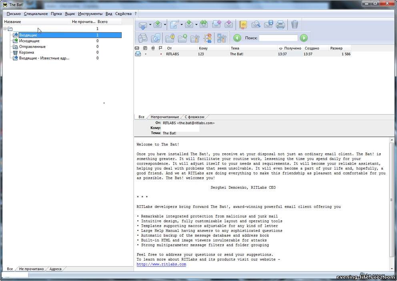Toggle parked dot on RITLABS message row
This screenshot has height=281, width=397.
tap(146, 54)
